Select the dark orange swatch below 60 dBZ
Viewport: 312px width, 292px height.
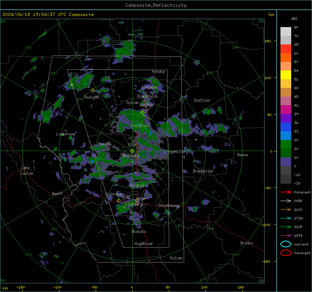[x=286, y=58]
